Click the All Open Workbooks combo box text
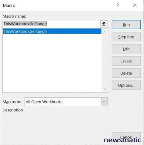The height and width of the screenshot is (145, 144). pyautogui.click(x=44, y=102)
